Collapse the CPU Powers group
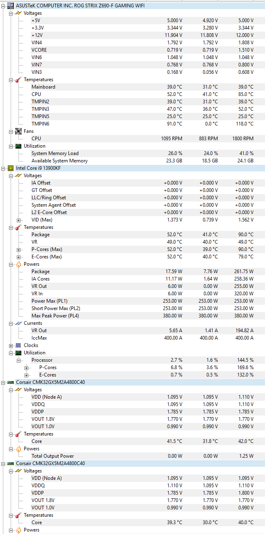This screenshot has width=265, height=534. point(11,264)
